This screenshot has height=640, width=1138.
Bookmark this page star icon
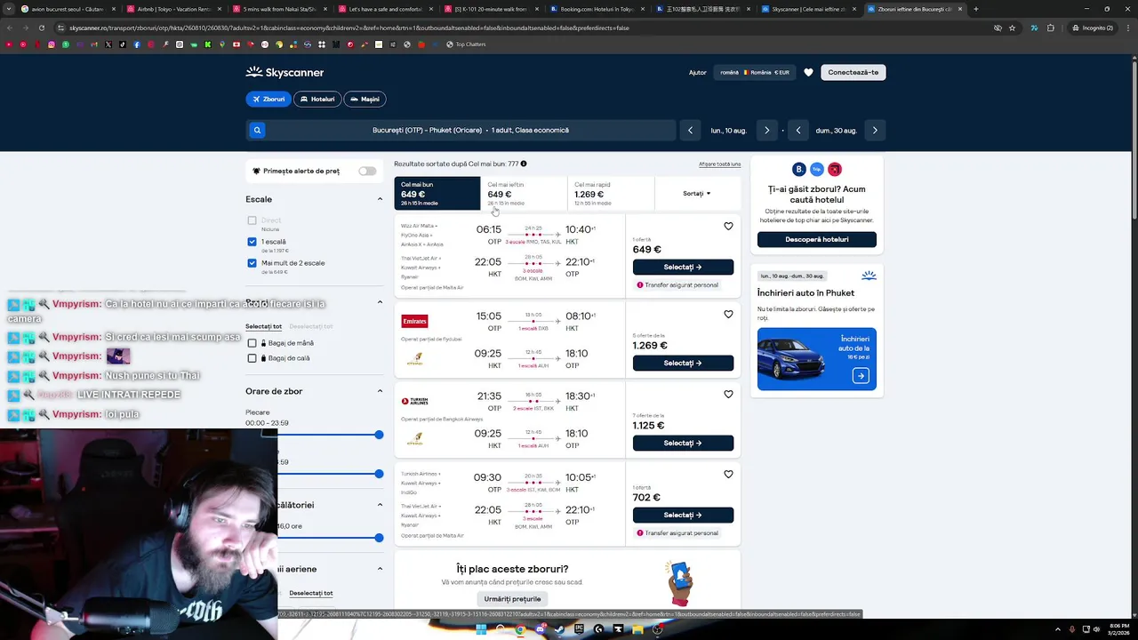1012,28
